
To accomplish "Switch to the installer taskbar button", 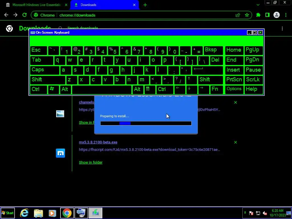I will tap(96, 213).
